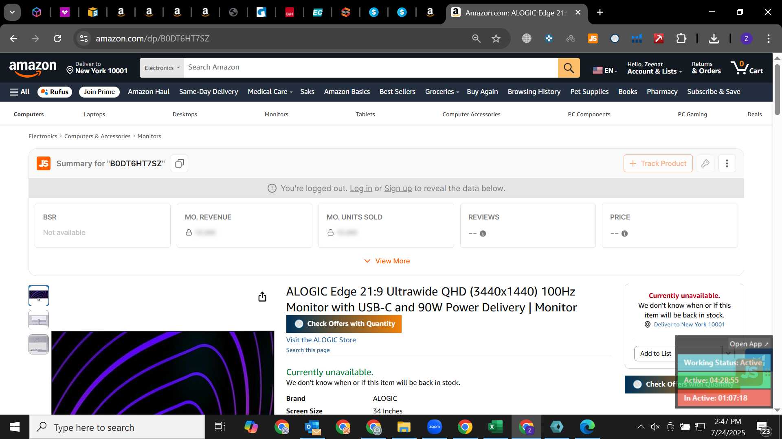Open the Monitors category tab
This screenshot has height=439, width=782.
pos(276,114)
